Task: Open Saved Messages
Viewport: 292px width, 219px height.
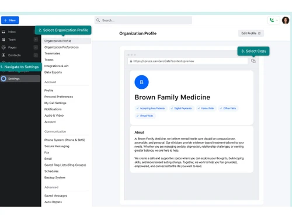Action: pos(55,196)
